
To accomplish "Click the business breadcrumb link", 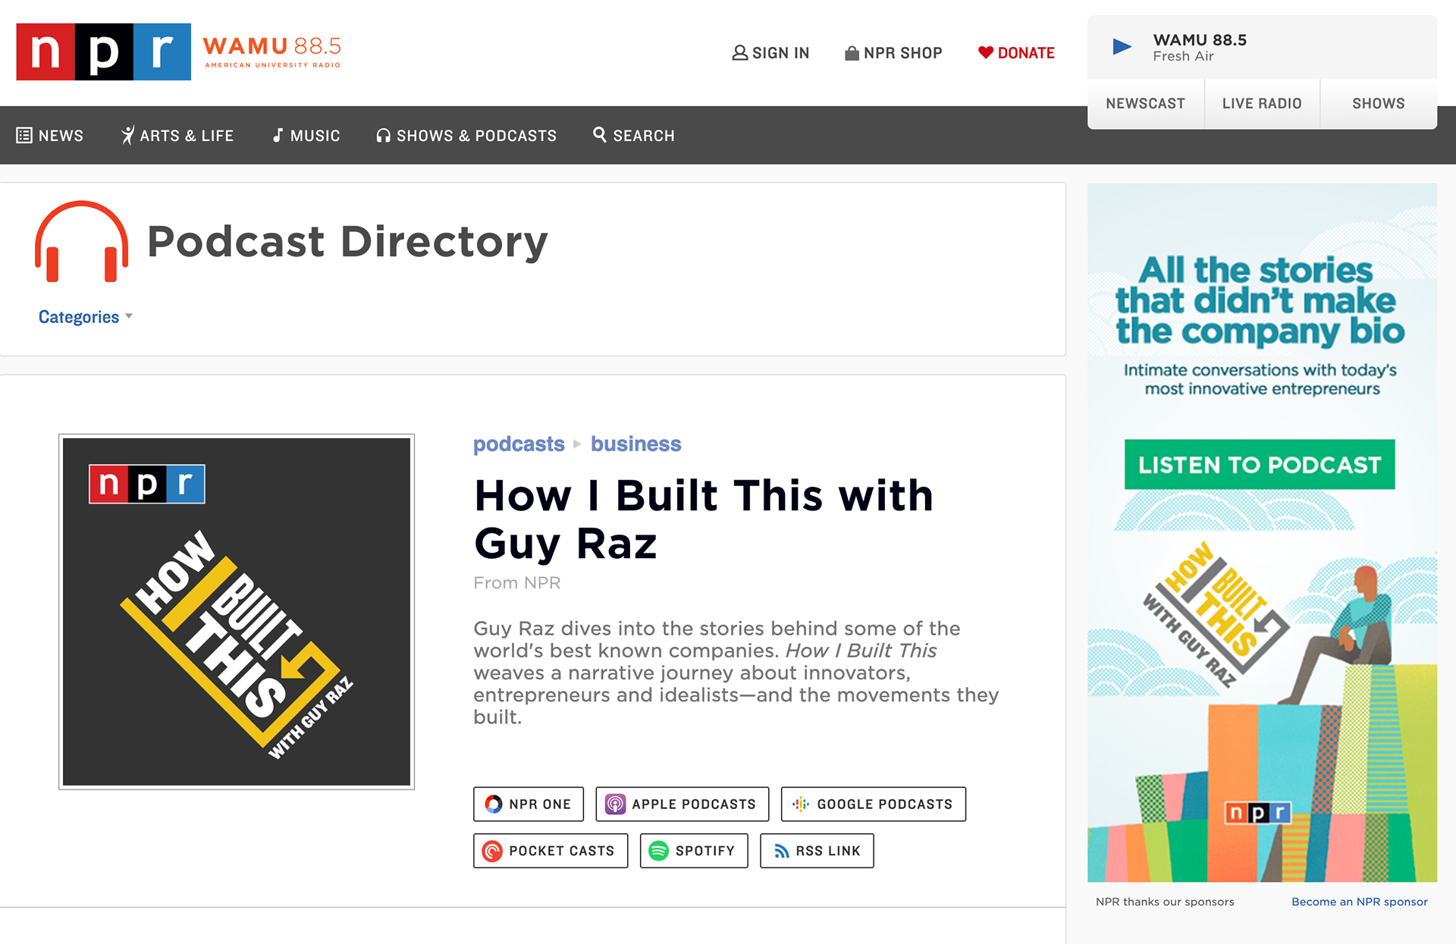I will click(636, 444).
